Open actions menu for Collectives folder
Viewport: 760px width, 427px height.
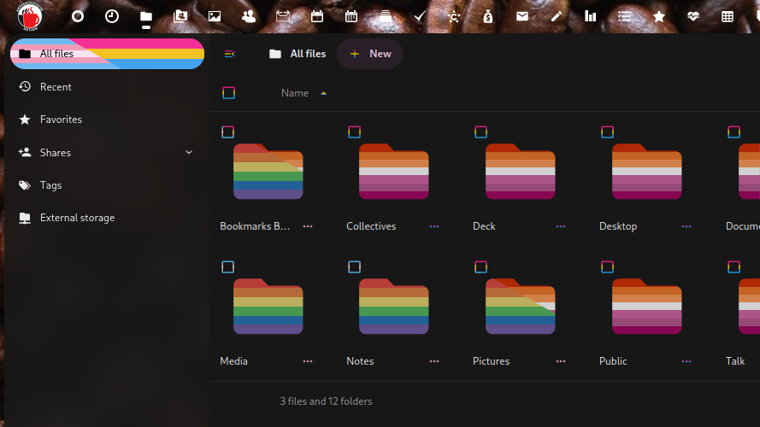pyautogui.click(x=434, y=226)
